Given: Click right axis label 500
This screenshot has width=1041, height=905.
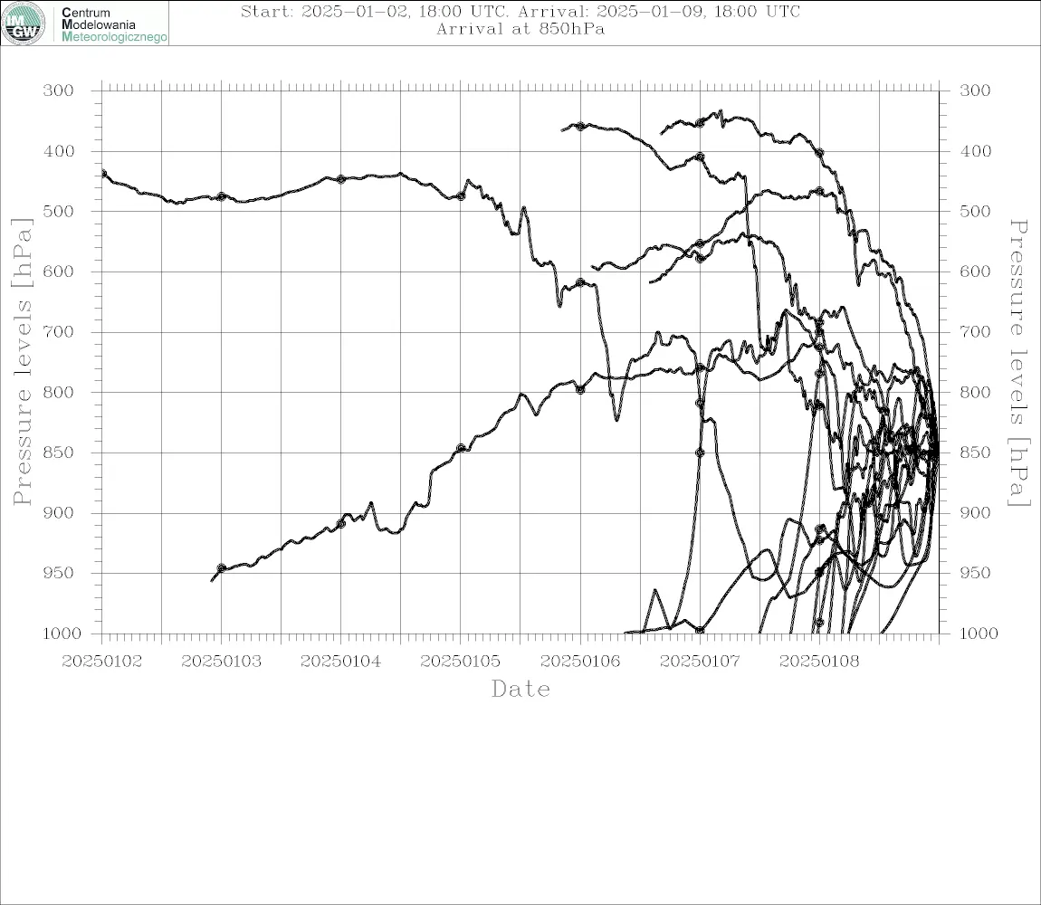Looking at the screenshot, I should pos(975,211).
